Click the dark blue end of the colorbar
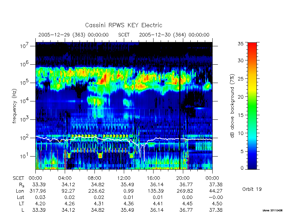The image size is (283, 212). tap(252, 167)
